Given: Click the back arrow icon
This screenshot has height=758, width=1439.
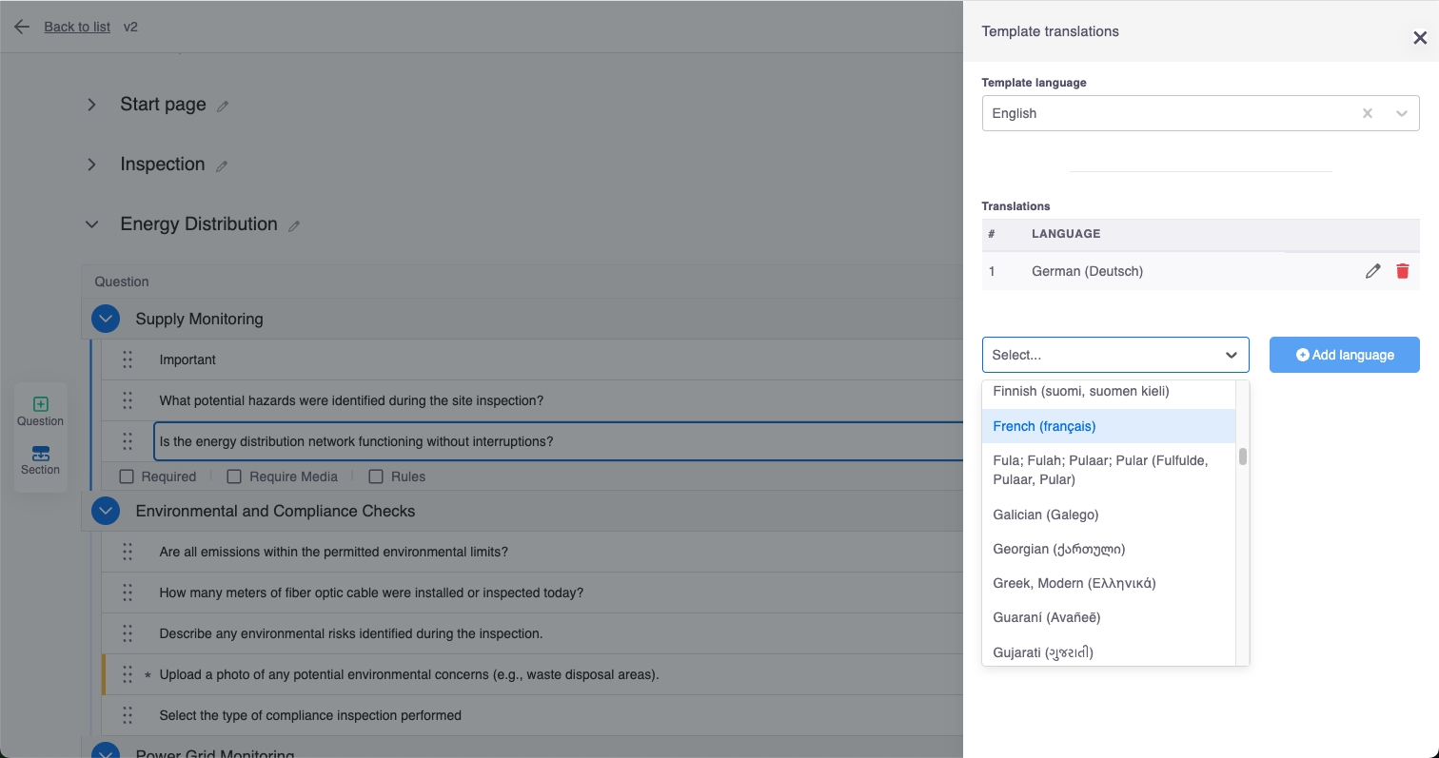Looking at the screenshot, I should click(x=22, y=27).
